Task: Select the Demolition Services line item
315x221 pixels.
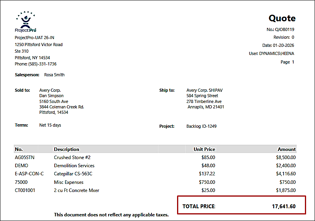Action: (x=74, y=166)
